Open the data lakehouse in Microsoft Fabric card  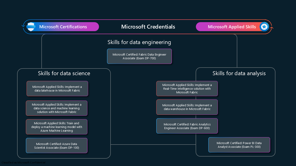pyautogui.click(x=57, y=89)
